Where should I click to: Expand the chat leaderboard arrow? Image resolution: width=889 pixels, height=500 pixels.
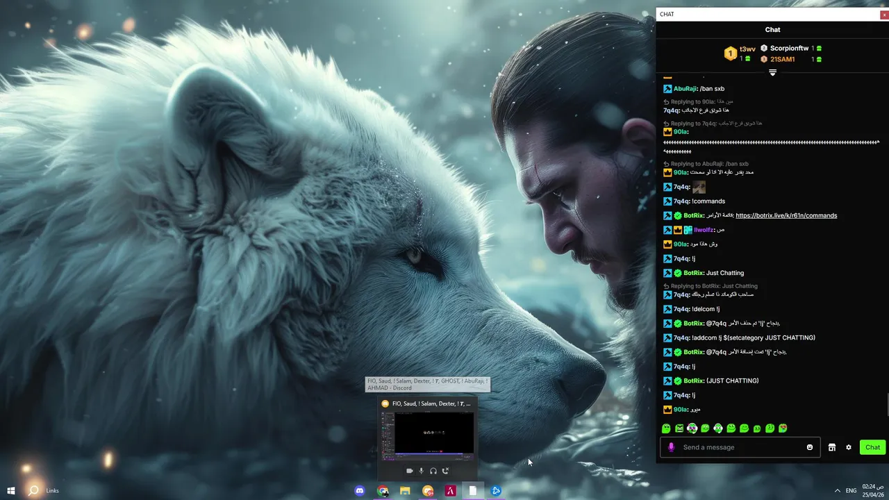[x=772, y=72]
